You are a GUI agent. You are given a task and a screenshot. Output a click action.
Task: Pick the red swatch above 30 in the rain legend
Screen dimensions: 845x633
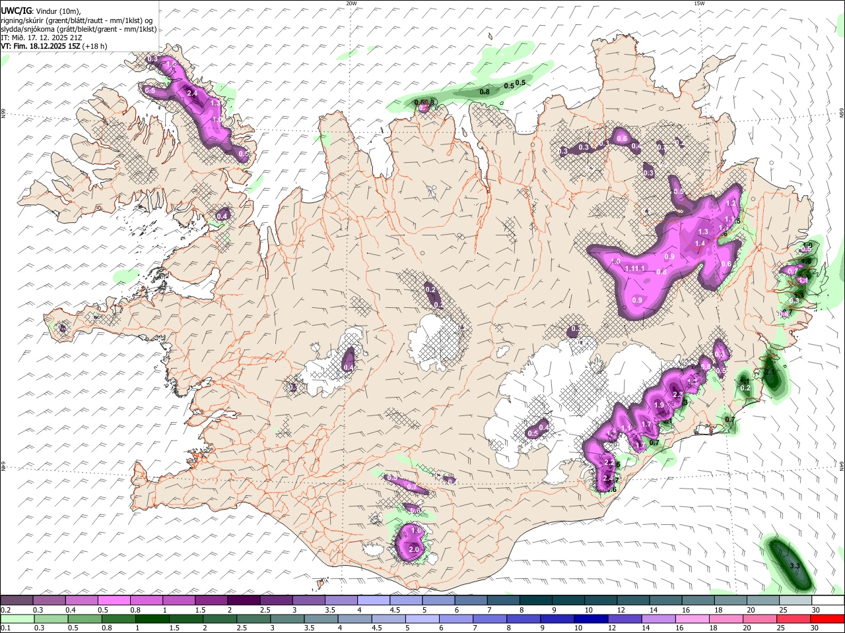pyautogui.click(x=827, y=619)
